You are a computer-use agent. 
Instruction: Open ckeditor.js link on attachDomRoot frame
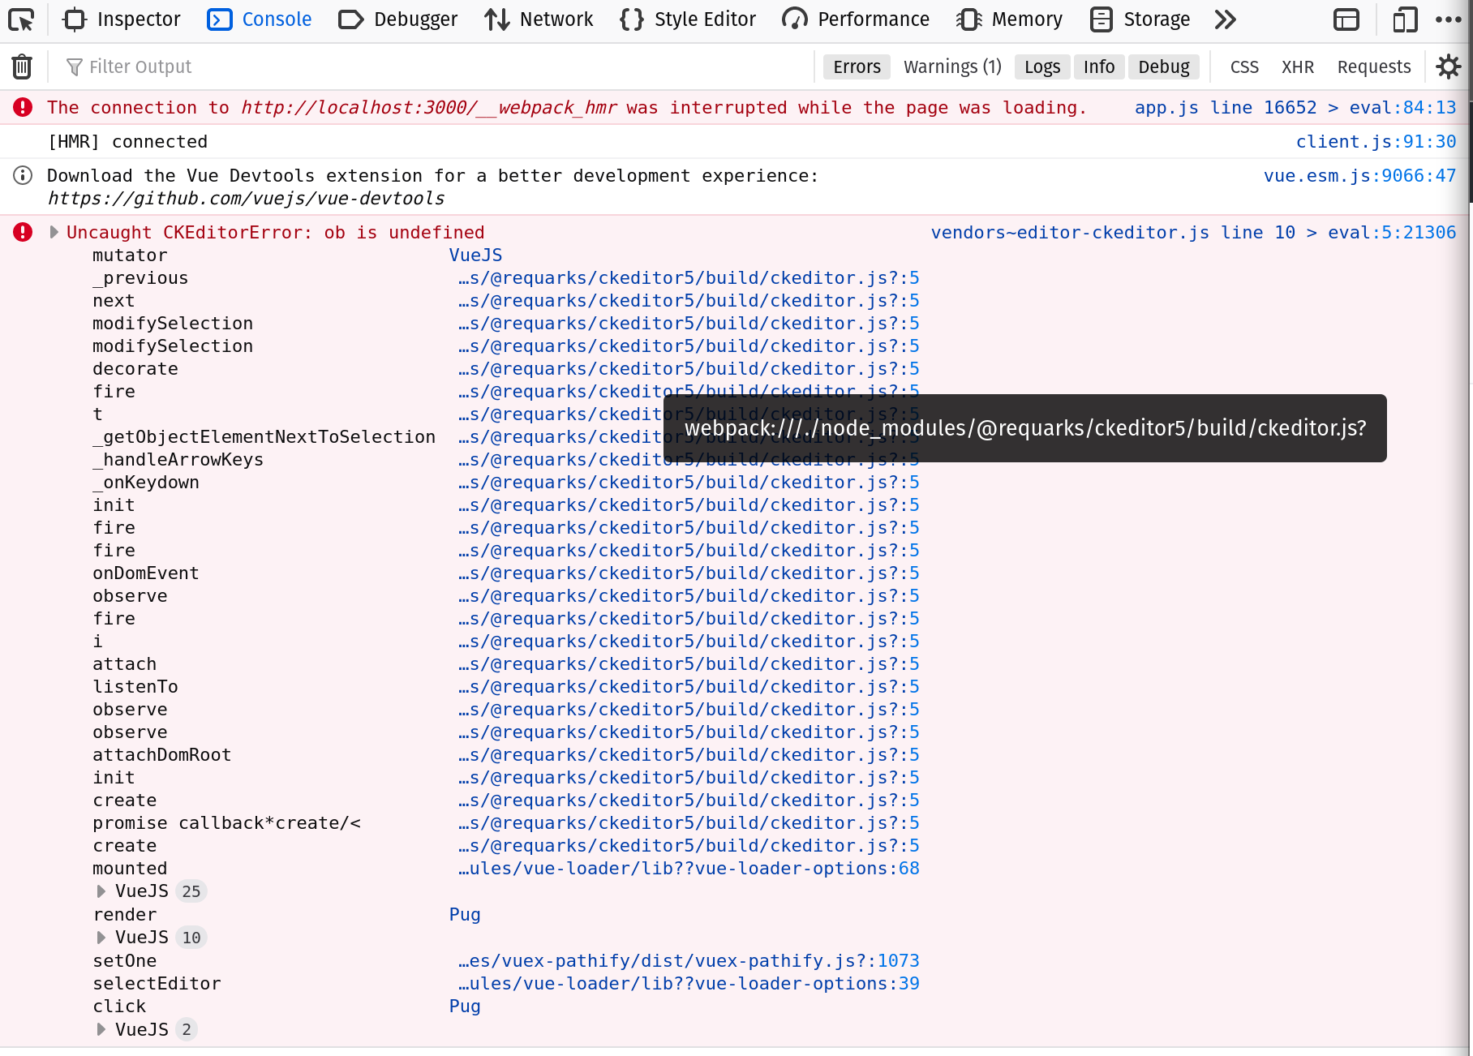(x=689, y=754)
